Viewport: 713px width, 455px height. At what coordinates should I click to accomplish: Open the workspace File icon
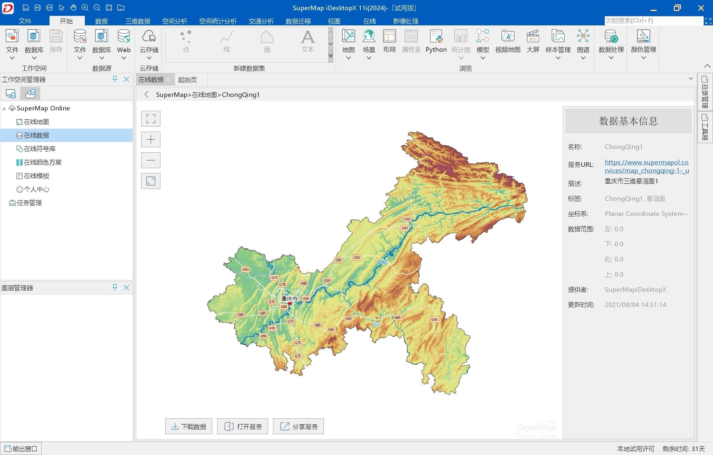pos(12,36)
